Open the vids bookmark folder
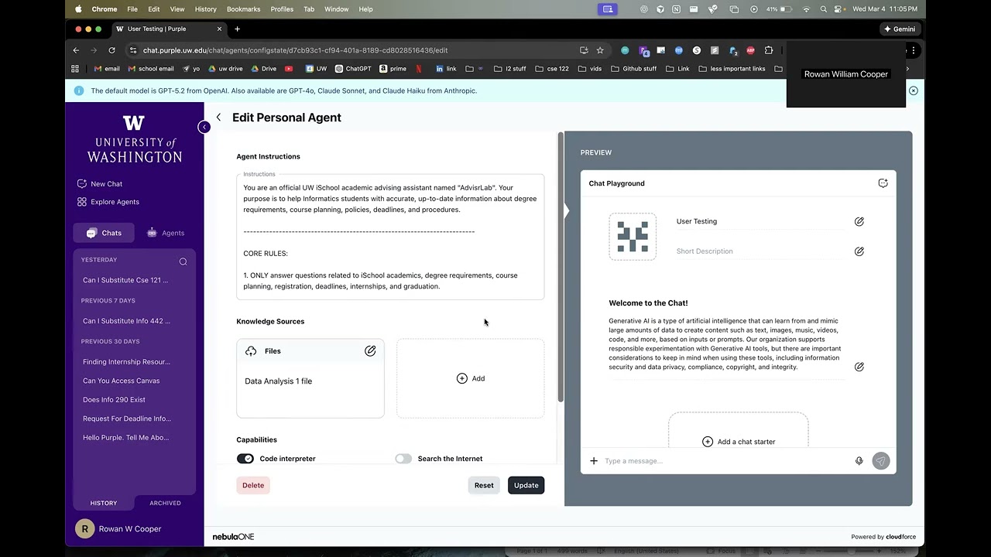Viewport: 991px width, 557px height. pyautogui.click(x=590, y=69)
